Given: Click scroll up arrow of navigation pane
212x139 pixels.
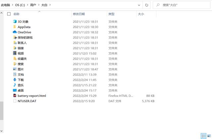Looking at the screenshot, I should (1, 13).
